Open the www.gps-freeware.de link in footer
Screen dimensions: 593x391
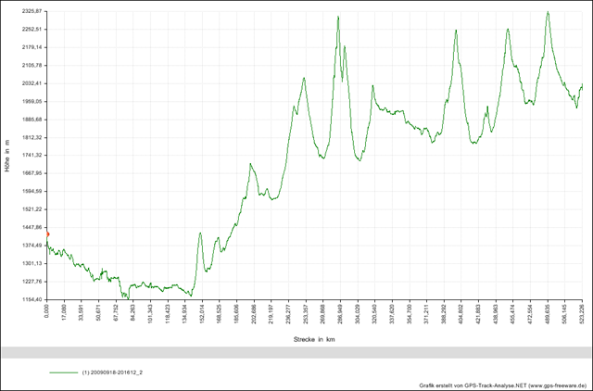[558, 384]
